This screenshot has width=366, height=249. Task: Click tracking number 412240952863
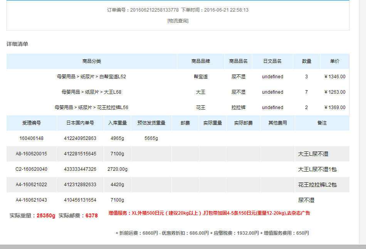[x=80, y=138]
